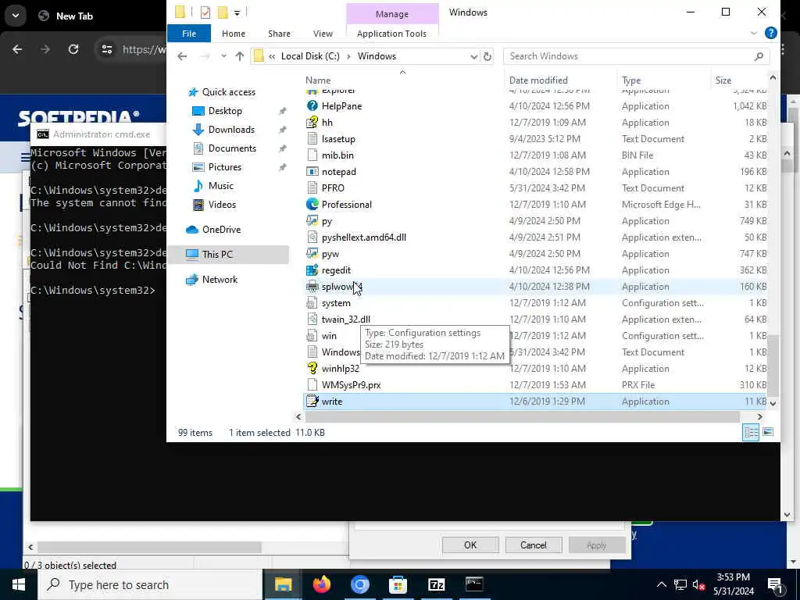Click the twain_32.dll file icon

pyautogui.click(x=312, y=320)
